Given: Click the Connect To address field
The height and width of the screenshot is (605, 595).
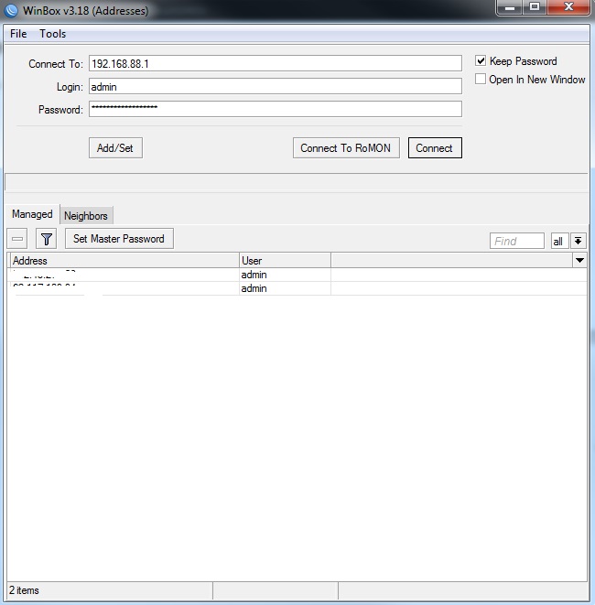Looking at the screenshot, I should pos(276,63).
